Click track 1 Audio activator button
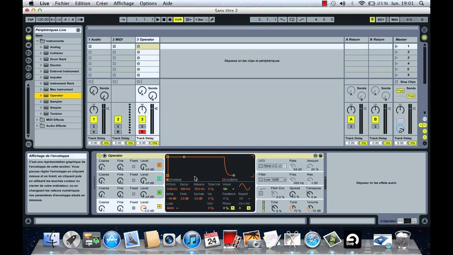The width and height of the screenshot is (453, 255). 94,119
